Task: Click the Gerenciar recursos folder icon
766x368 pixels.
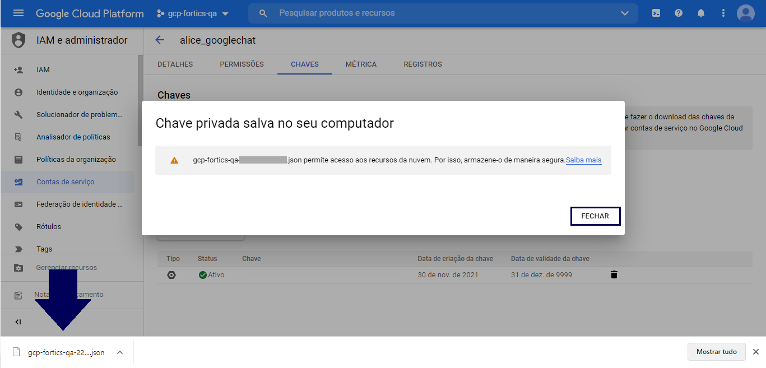Action: (x=18, y=268)
